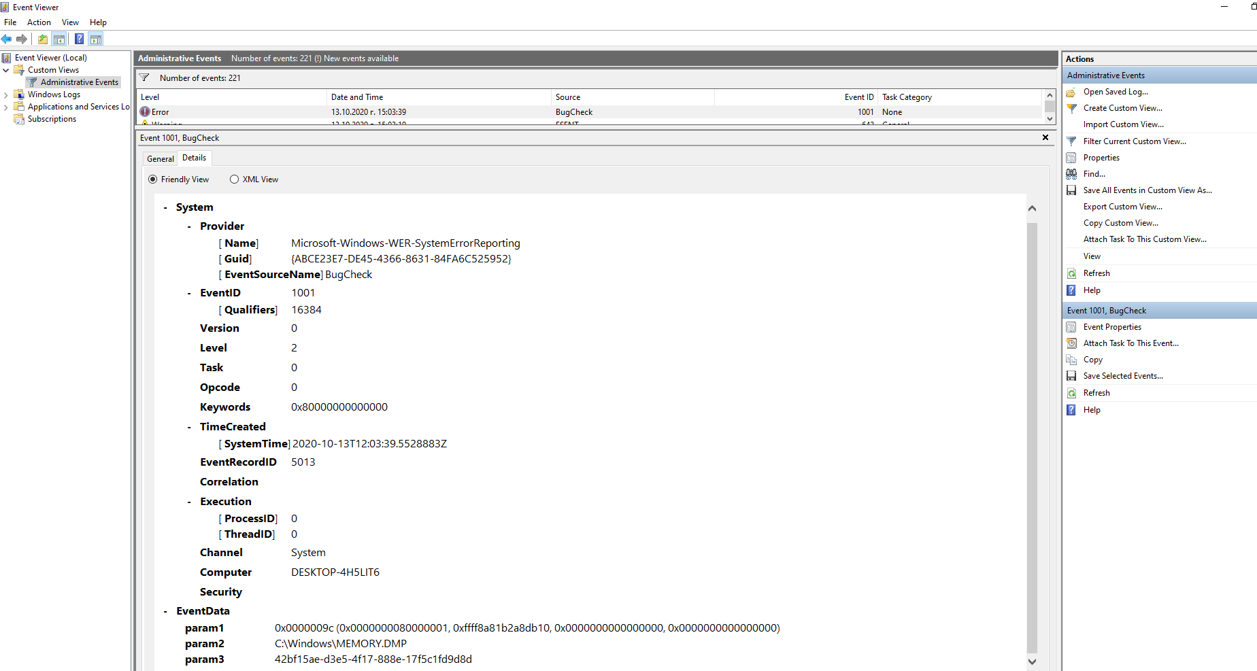Screen dimensions: 1257x671
Task: Click the Properties icon in Actions pane
Action: [1071, 158]
